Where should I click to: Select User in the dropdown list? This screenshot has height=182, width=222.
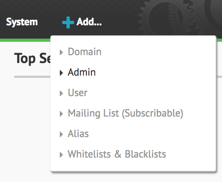[78, 93]
